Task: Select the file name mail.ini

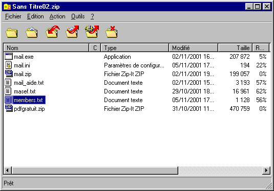Action: [x=22, y=65]
